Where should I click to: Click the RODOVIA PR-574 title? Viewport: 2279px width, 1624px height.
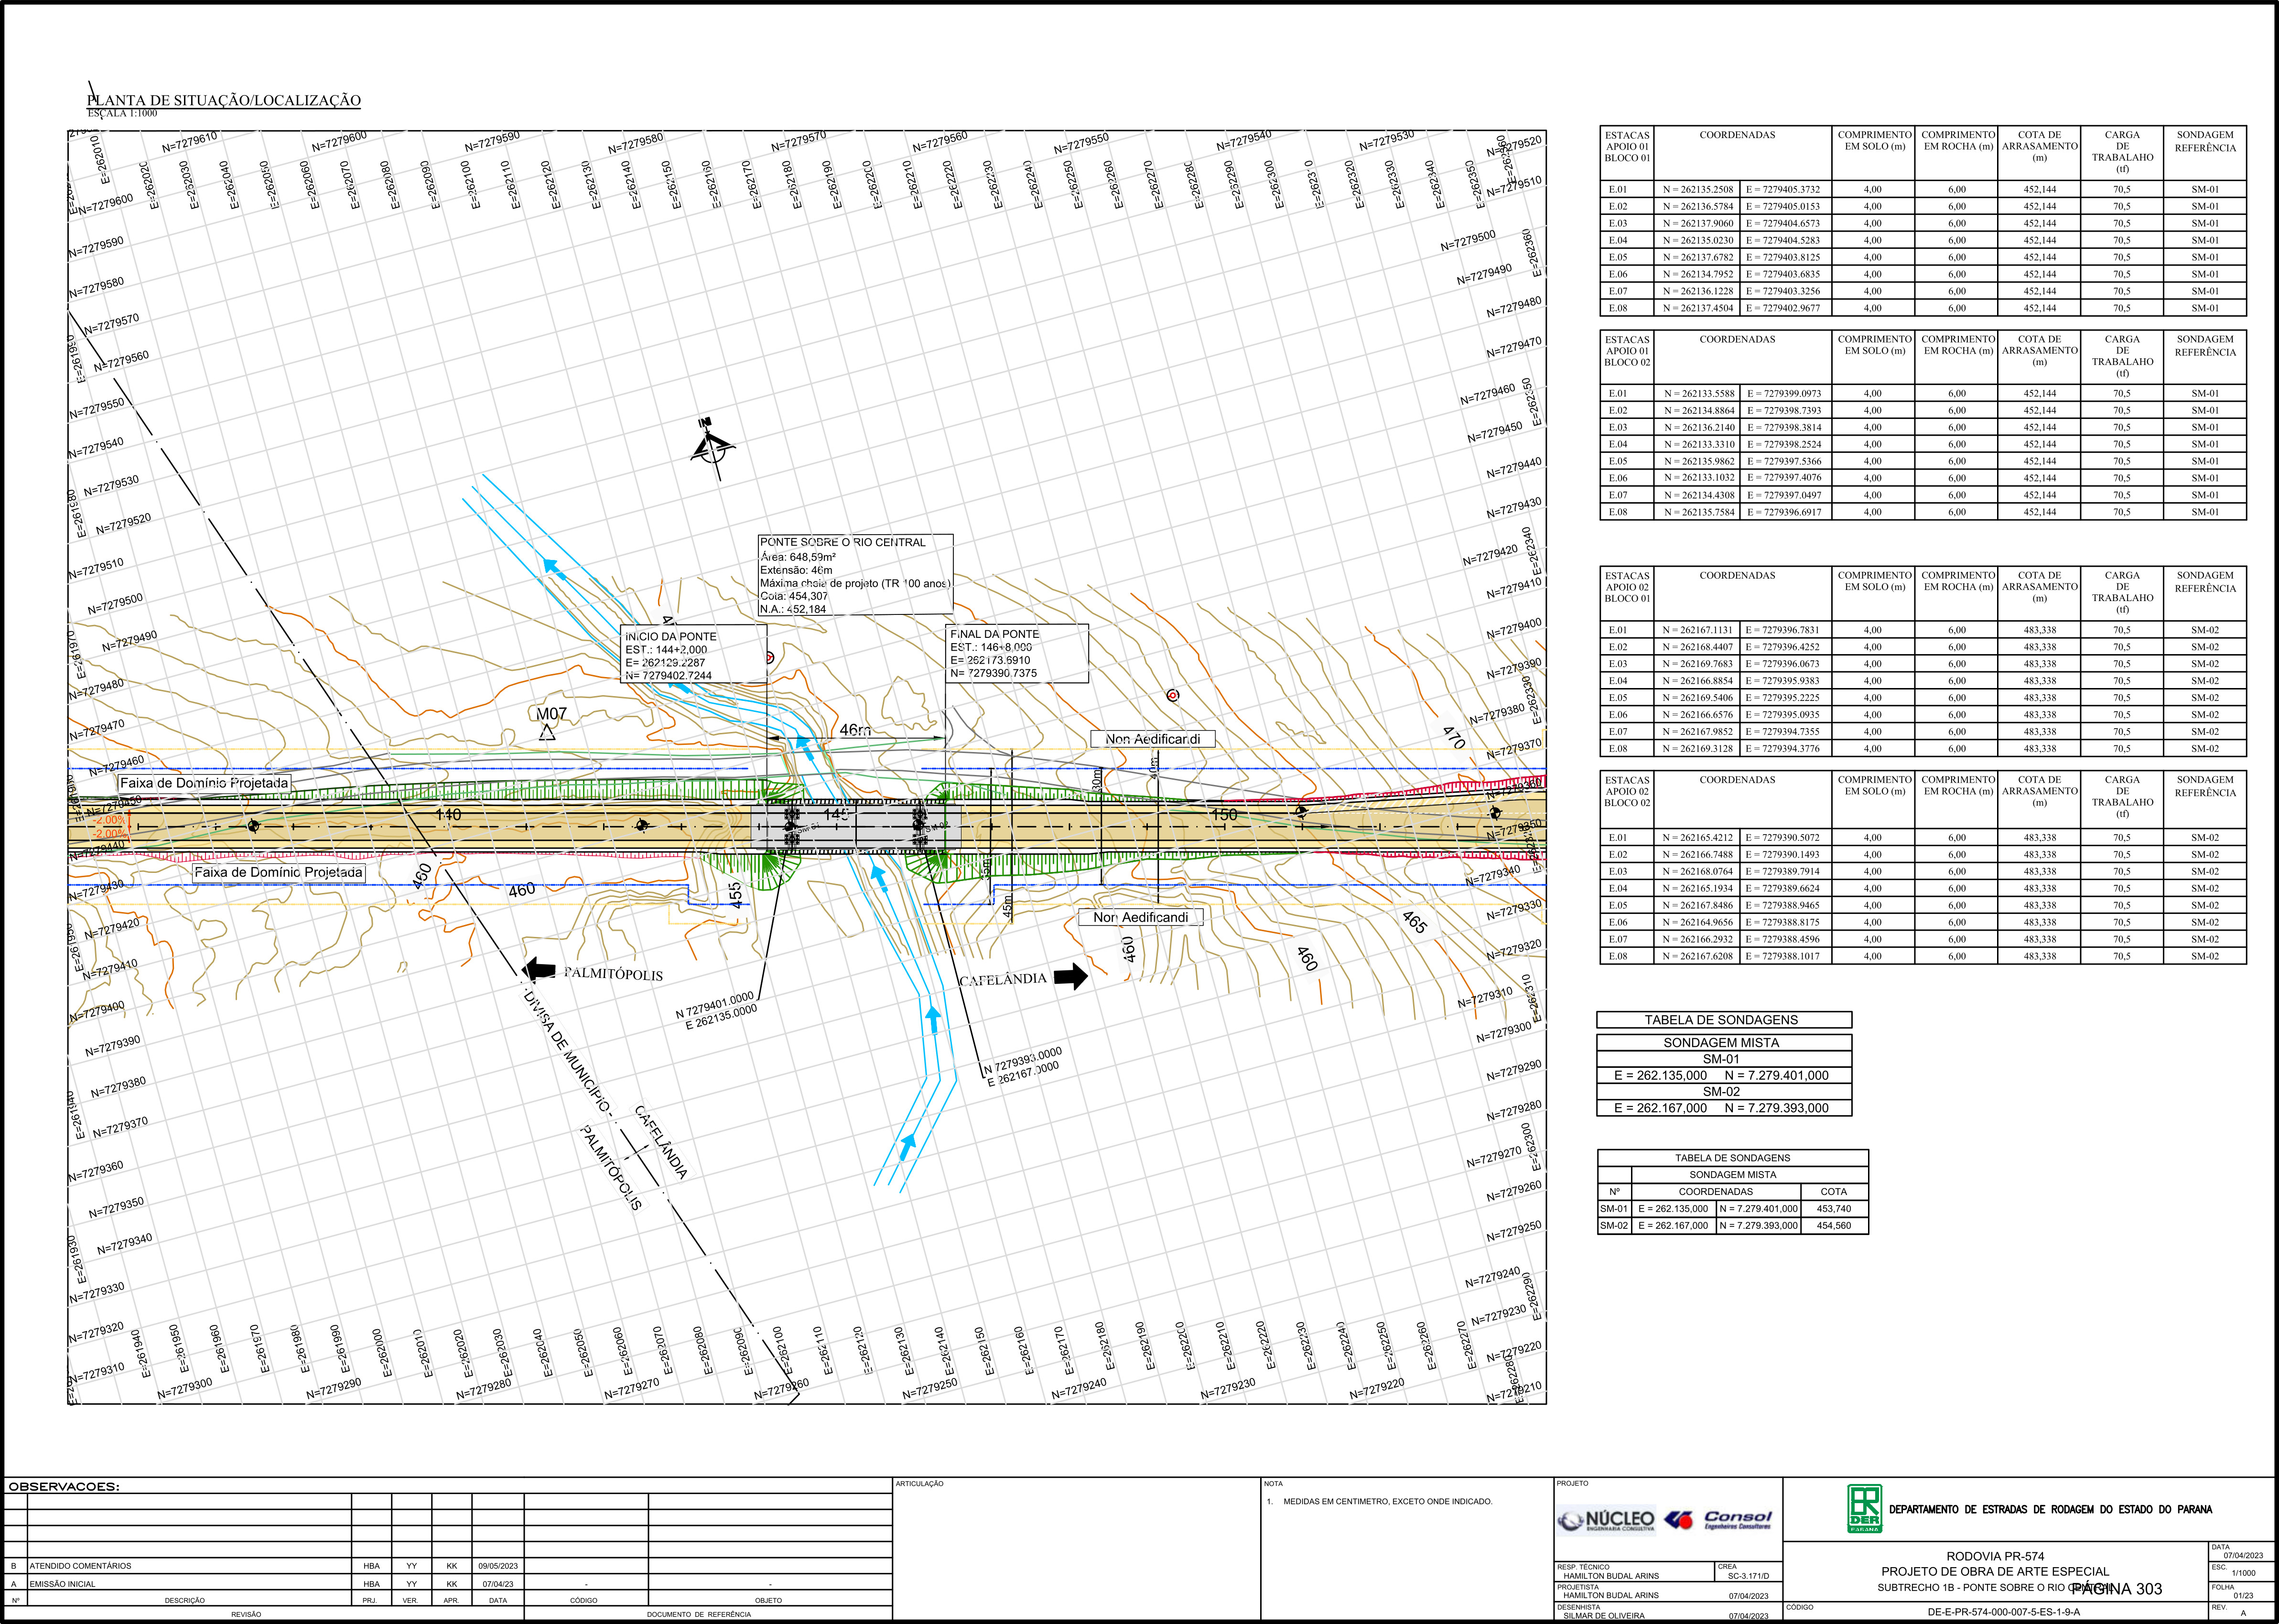(x=1995, y=1556)
